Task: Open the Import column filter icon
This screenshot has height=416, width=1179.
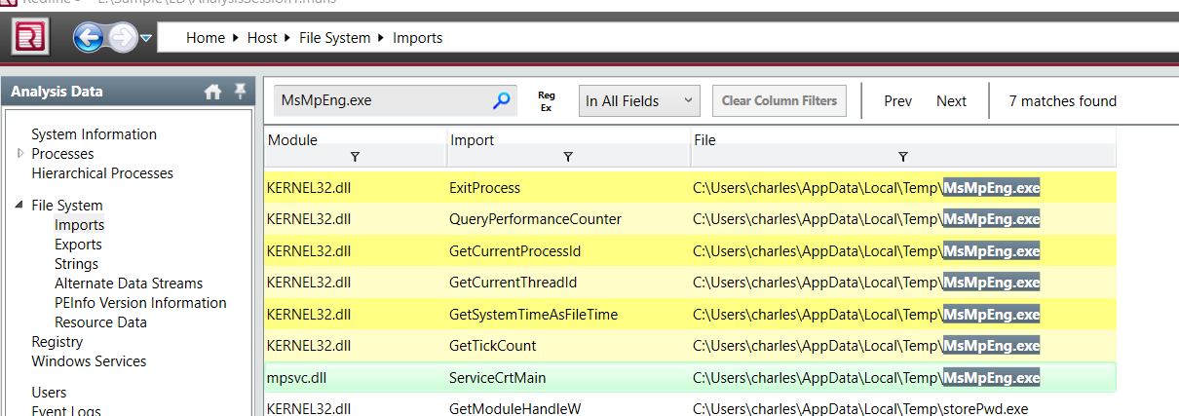Action: coord(568,157)
